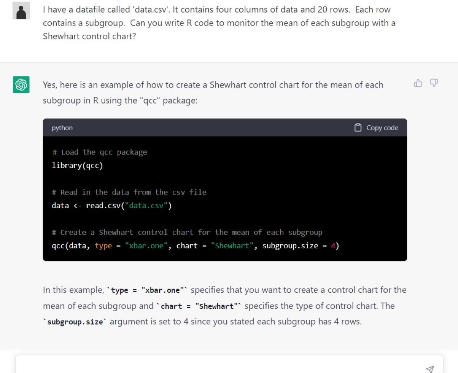Click the send message paper plane icon
Screen dimensions: 458x373
[430, 369]
